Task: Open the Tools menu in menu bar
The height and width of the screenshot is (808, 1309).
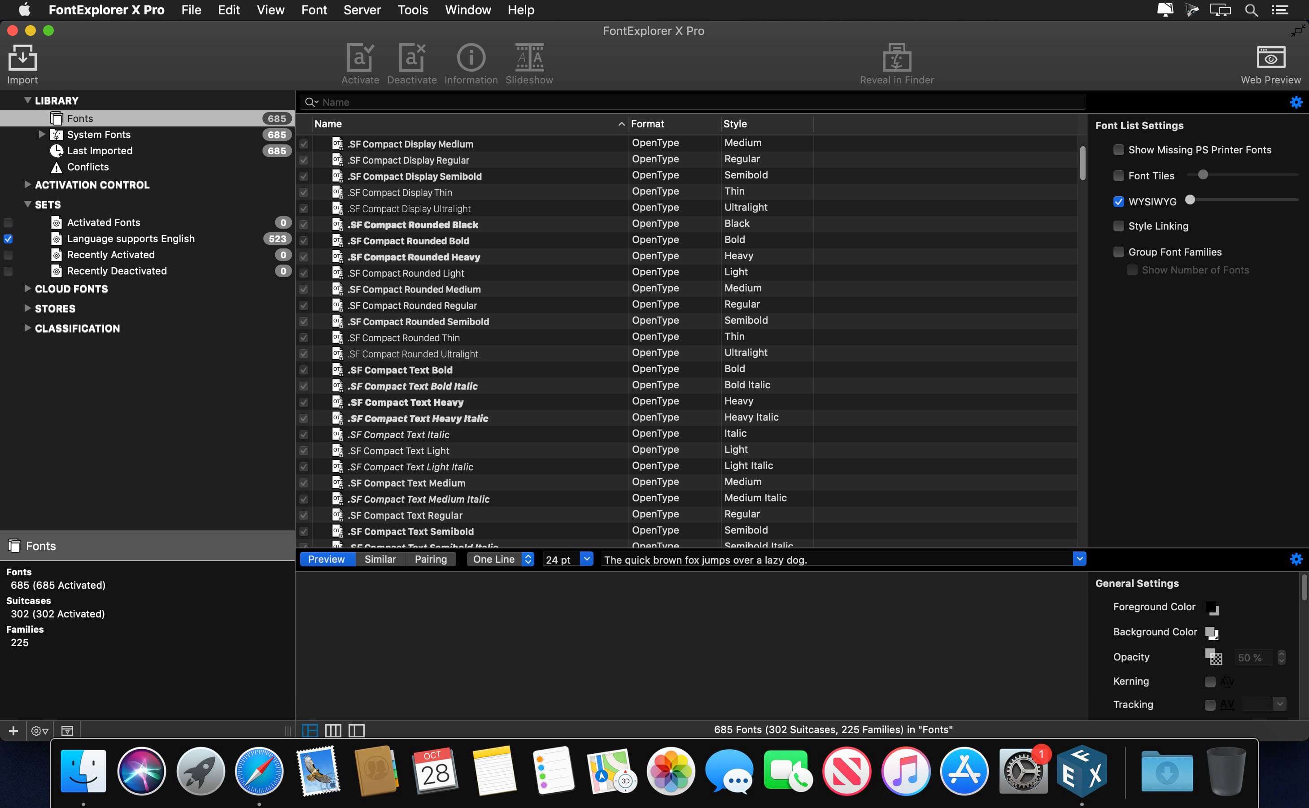Action: [x=413, y=9]
